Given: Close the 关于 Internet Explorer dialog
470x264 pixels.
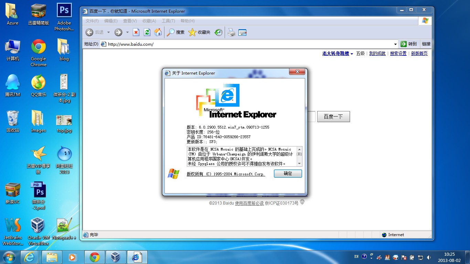Looking at the screenshot, I should [297, 72].
